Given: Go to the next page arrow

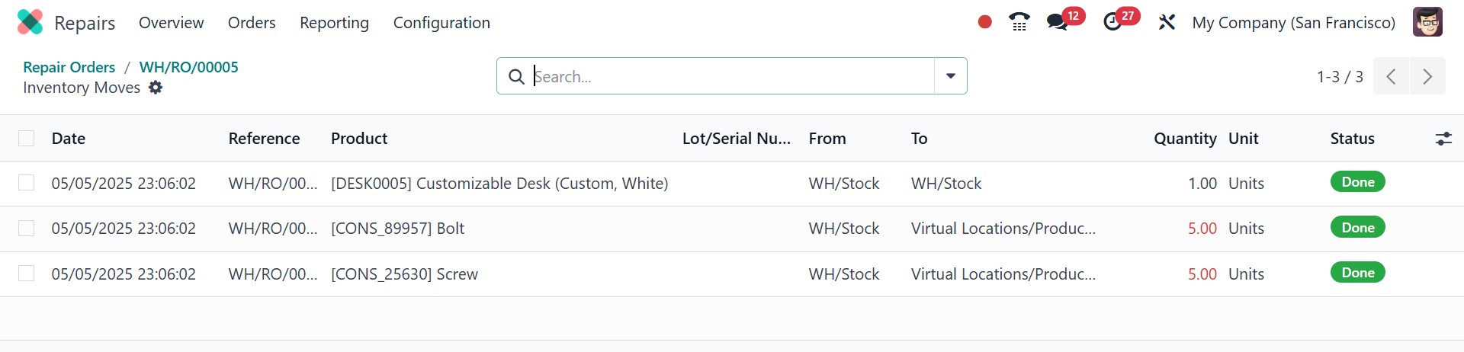Looking at the screenshot, I should [1427, 76].
